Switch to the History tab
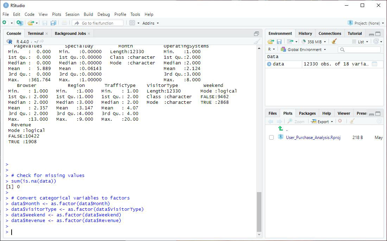387x241 pixels. coord(305,33)
